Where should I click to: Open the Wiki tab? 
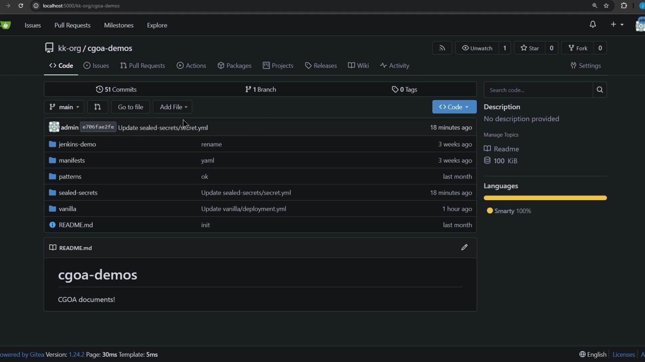pos(358,66)
